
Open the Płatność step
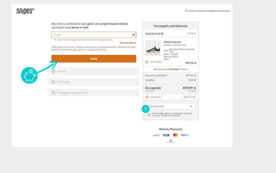(94, 82)
